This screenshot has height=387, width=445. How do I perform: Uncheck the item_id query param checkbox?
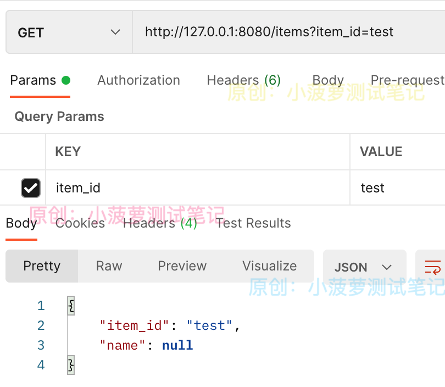tap(31, 188)
